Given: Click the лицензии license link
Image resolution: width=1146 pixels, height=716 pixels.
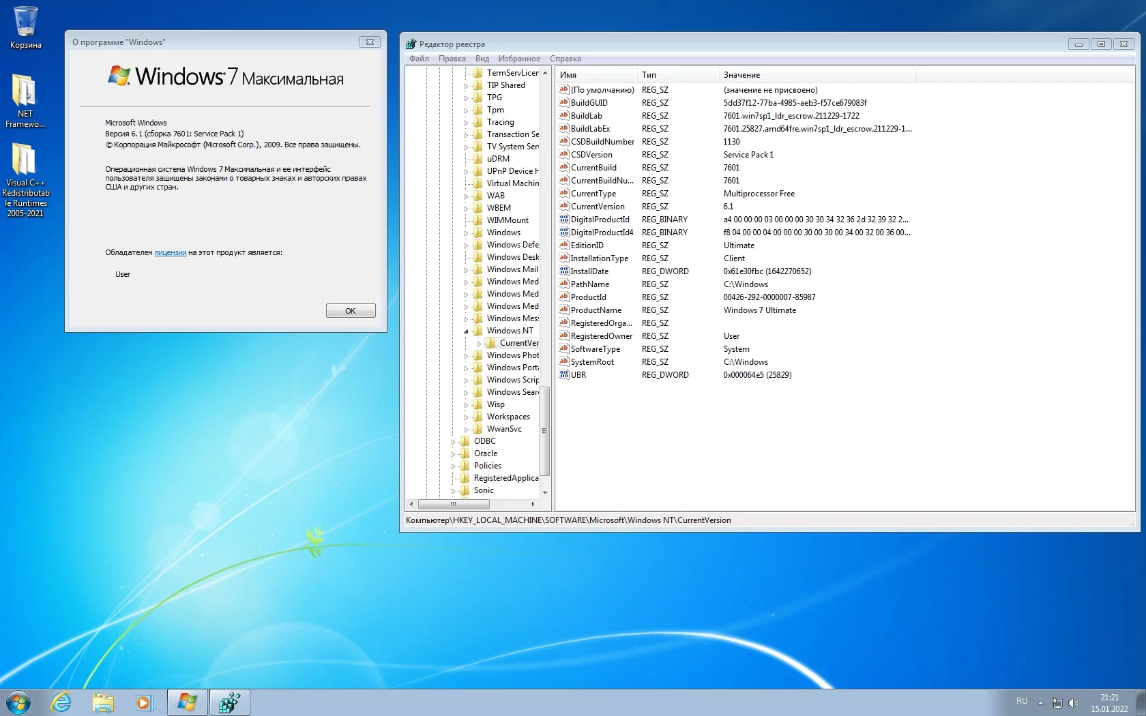Looking at the screenshot, I should pos(170,252).
